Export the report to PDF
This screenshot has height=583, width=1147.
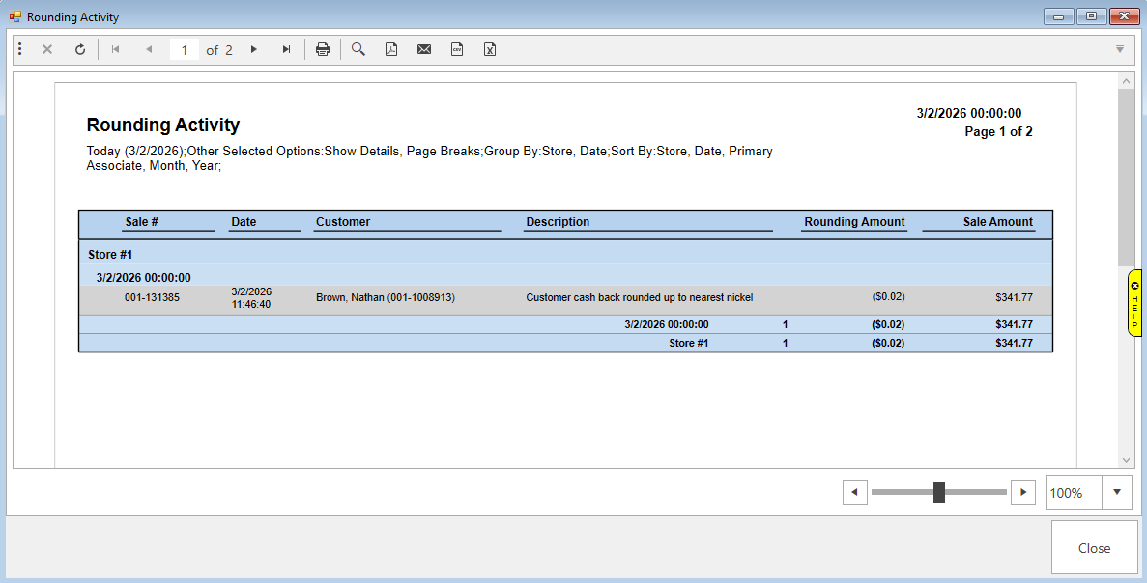pyautogui.click(x=391, y=49)
